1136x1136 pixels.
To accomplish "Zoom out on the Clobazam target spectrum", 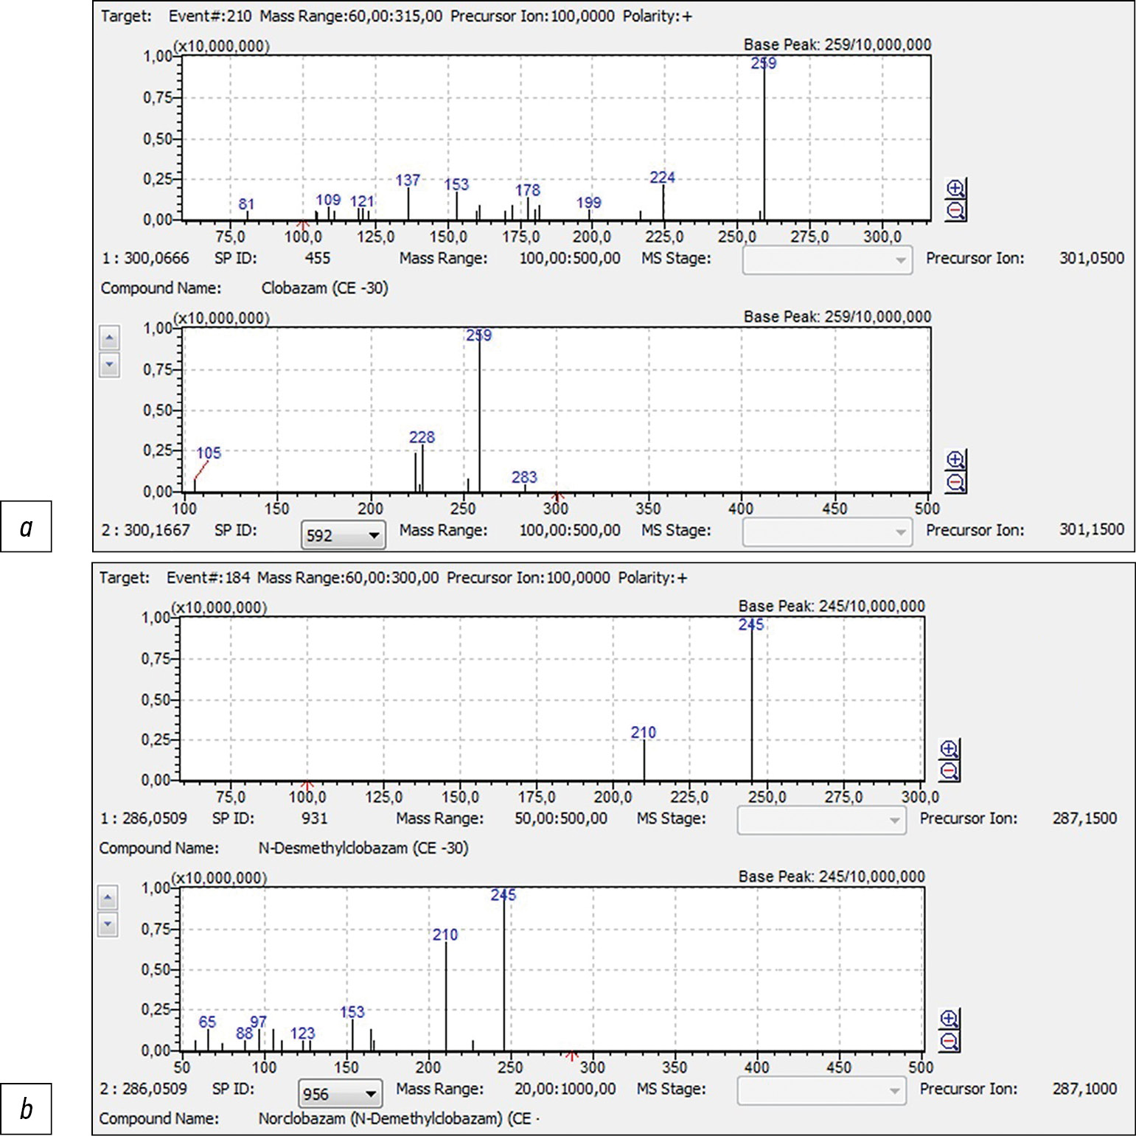I will point(955,211).
